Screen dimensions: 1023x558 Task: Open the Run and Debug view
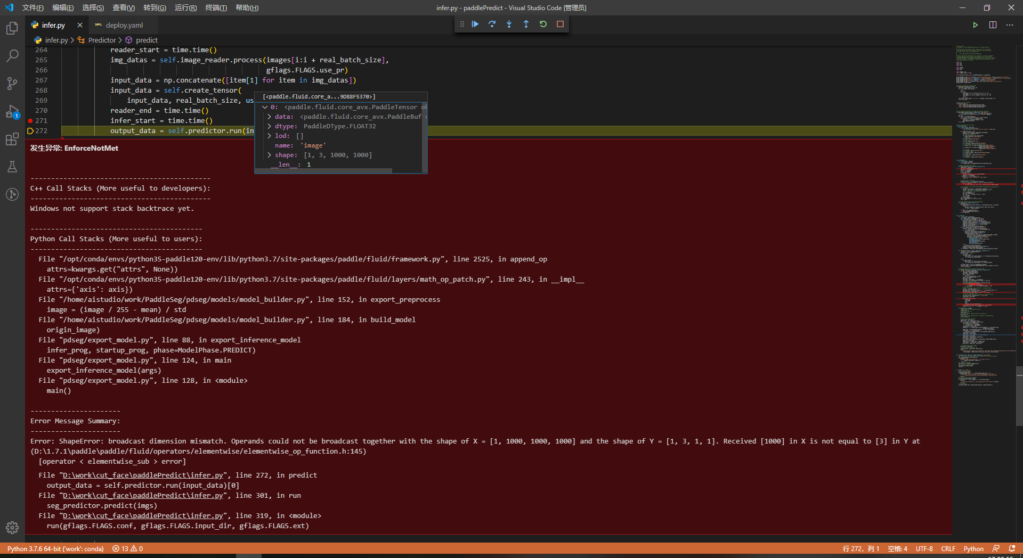pyautogui.click(x=12, y=111)
